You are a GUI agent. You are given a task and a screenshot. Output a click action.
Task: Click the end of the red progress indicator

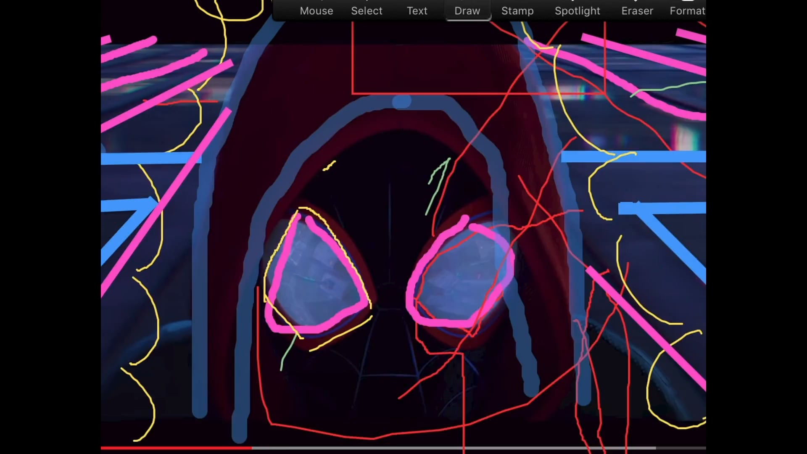pyautogui.click(x=251, y=448)
